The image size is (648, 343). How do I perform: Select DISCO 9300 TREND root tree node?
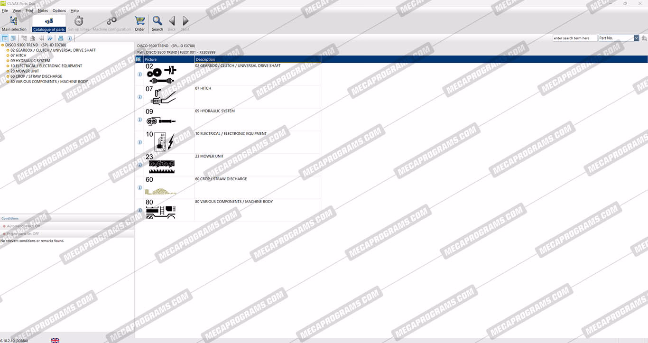(36, 45)
